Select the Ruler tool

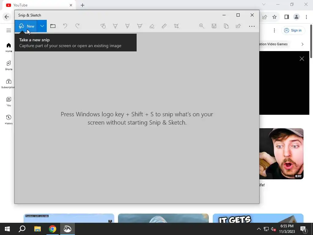[164, 26]
